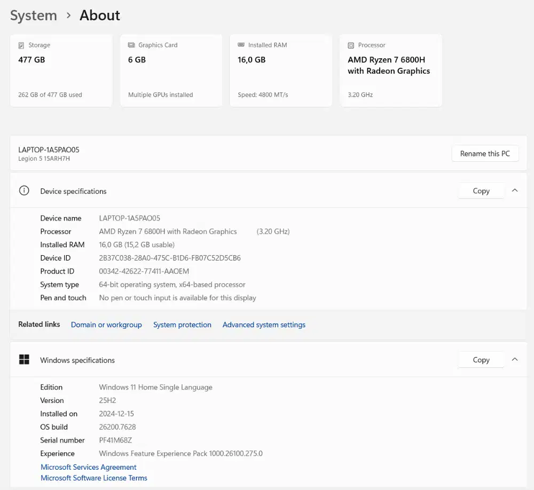This screenshot has width=534, height=490.
Task: Collapse Windows specifications using its chevron
Action: [x=515, y=360]
